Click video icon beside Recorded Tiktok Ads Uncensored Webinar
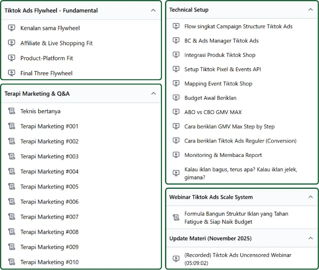The image size is (319, 270). point(175,259)
